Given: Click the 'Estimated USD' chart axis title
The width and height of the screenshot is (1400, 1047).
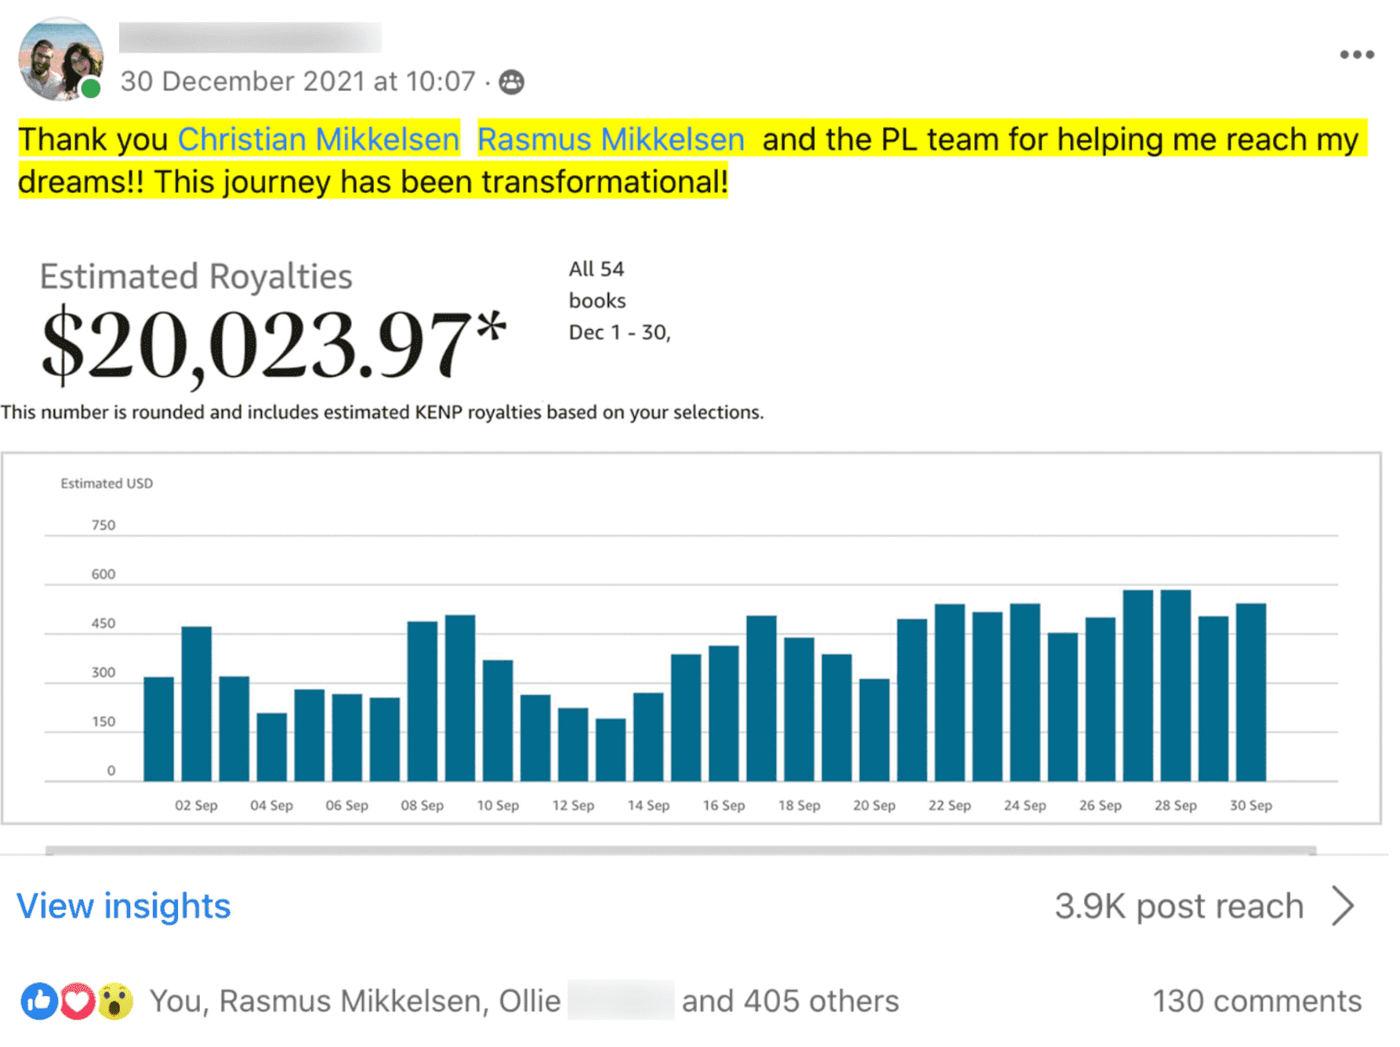Looking at the screenshot, I should point(107,484).
